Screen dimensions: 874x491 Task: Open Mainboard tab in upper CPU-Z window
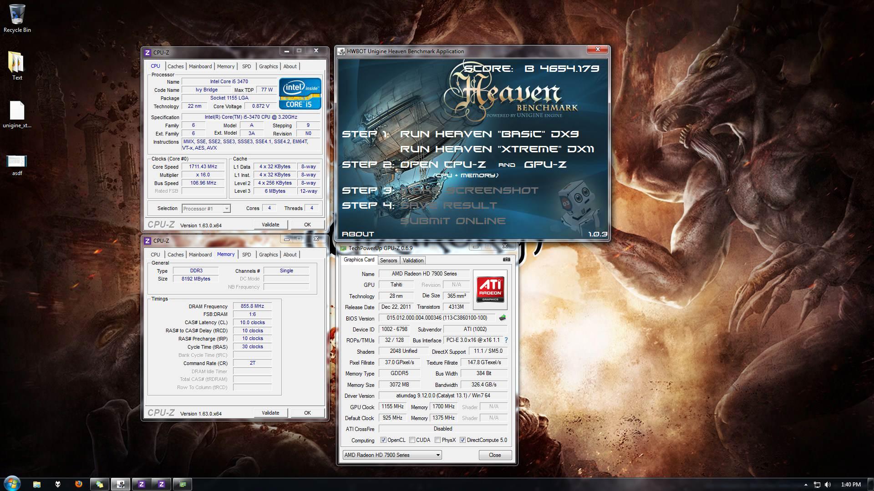click(x=200, y=66)
